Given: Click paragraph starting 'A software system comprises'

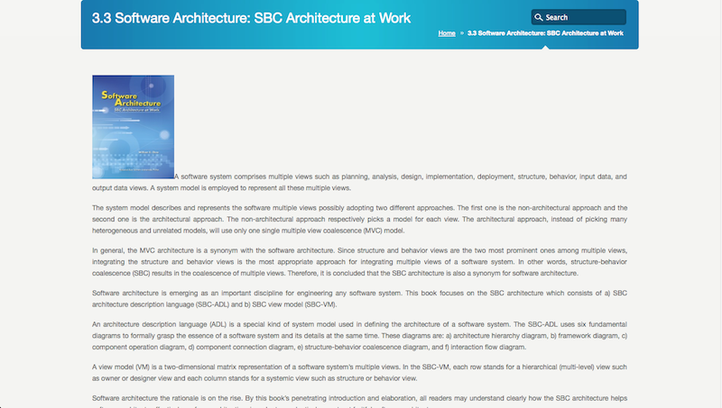Looking at the screenshot, I should (x=359, y=182).
